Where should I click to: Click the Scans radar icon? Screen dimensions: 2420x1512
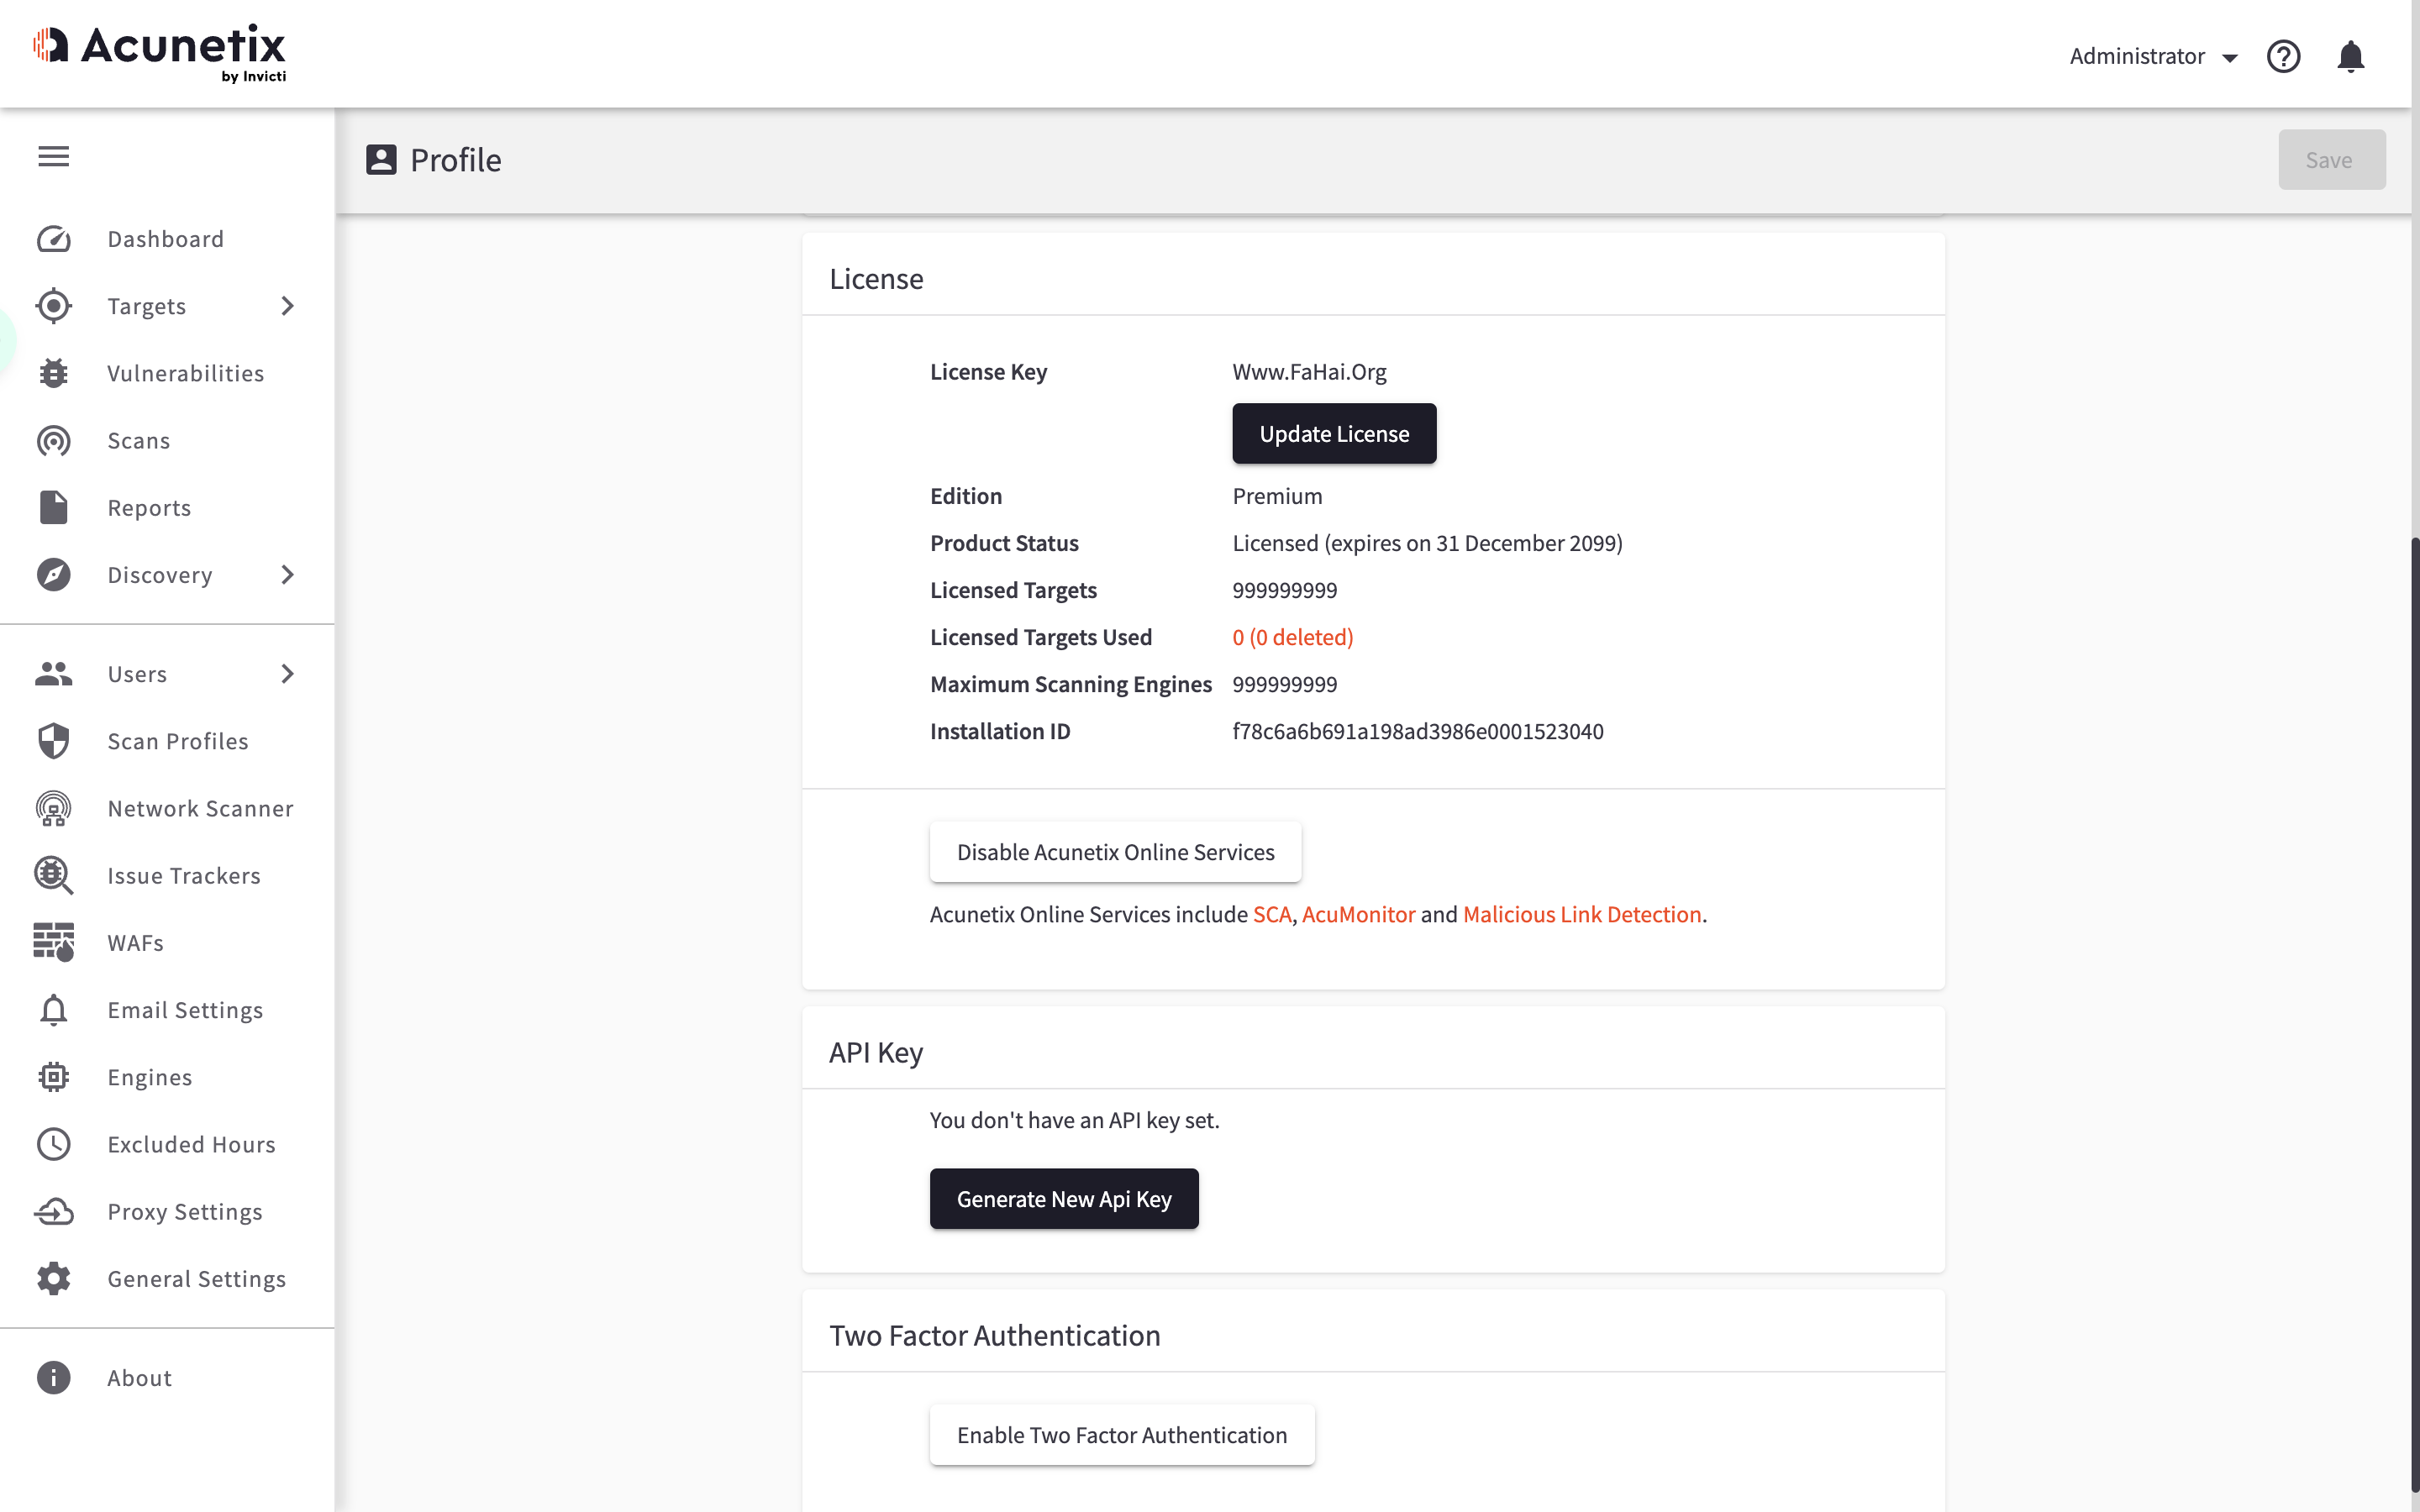pyautogui.click(x=53, y=440)
